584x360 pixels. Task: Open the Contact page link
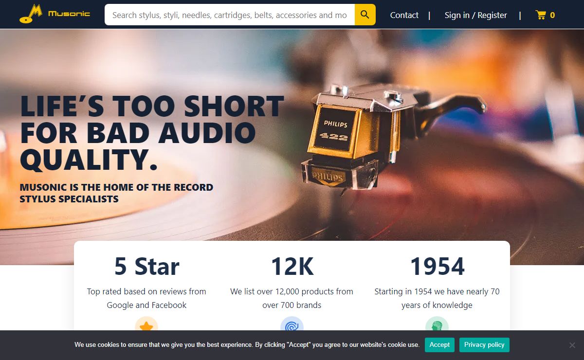click(x=404, y=15)
